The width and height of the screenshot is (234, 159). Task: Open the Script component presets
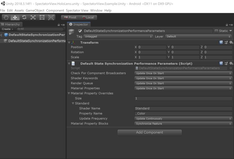(226, 63)
